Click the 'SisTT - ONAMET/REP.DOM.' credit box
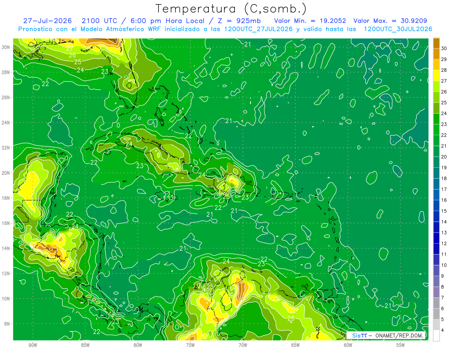Viewport: 454px width, 350px height. point(386,335)
